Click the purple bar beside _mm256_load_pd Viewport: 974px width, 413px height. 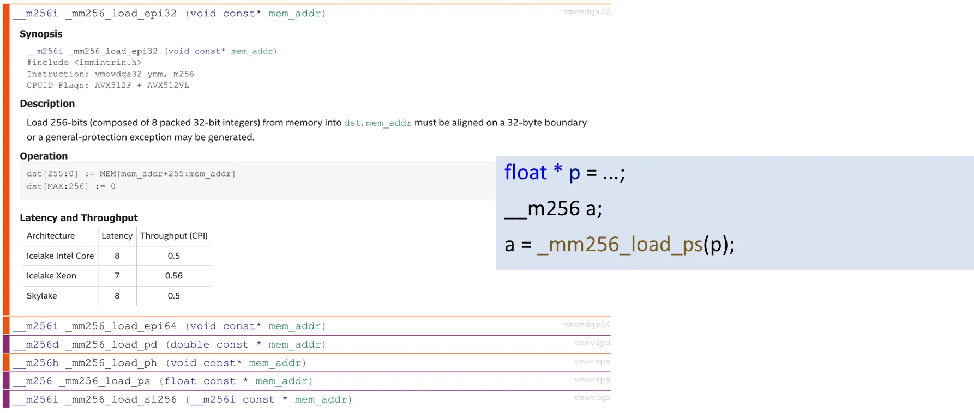tap(6, 345)
